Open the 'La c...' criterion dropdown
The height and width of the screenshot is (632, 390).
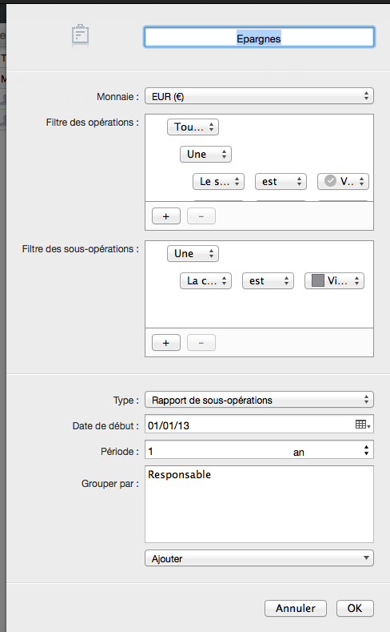click(x=205, y=281)
